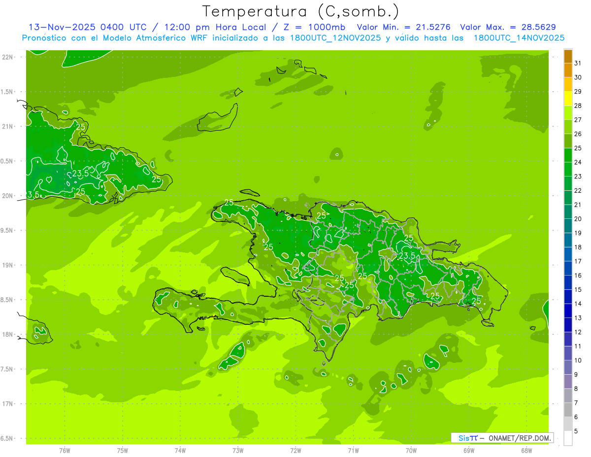Viewport: 591px width, 457px height.
Task: Click the "22N" latitude label
Action: tap(7, 57)
